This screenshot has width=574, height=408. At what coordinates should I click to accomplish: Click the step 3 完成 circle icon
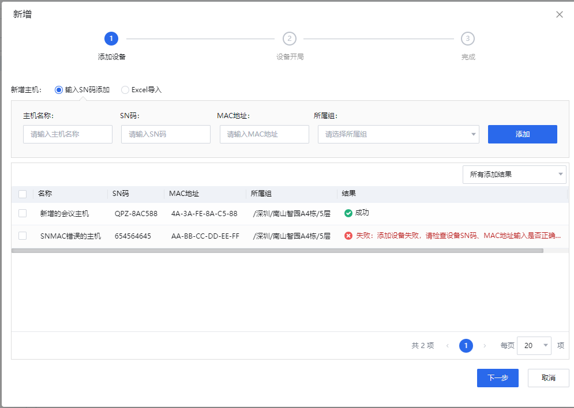click(468, 39)
